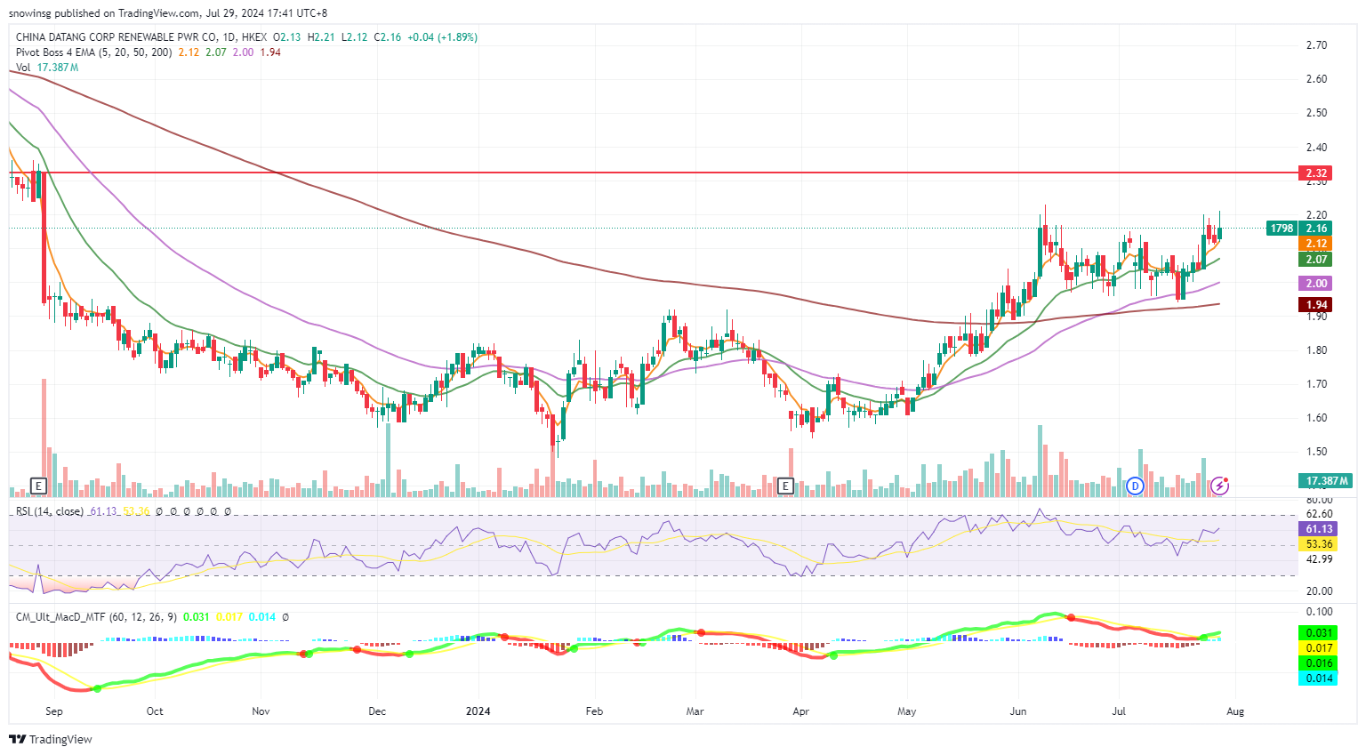Screen dimensions: 1366x755
Task: Click the purple 2.00 EMA price label
Action: (1316, 284)
